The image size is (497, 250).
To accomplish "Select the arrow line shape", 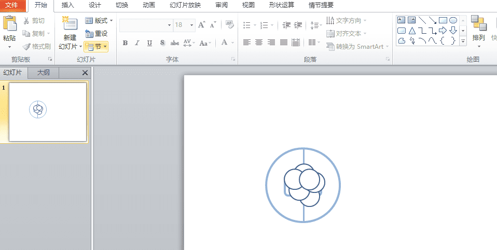I will [432, 20].
